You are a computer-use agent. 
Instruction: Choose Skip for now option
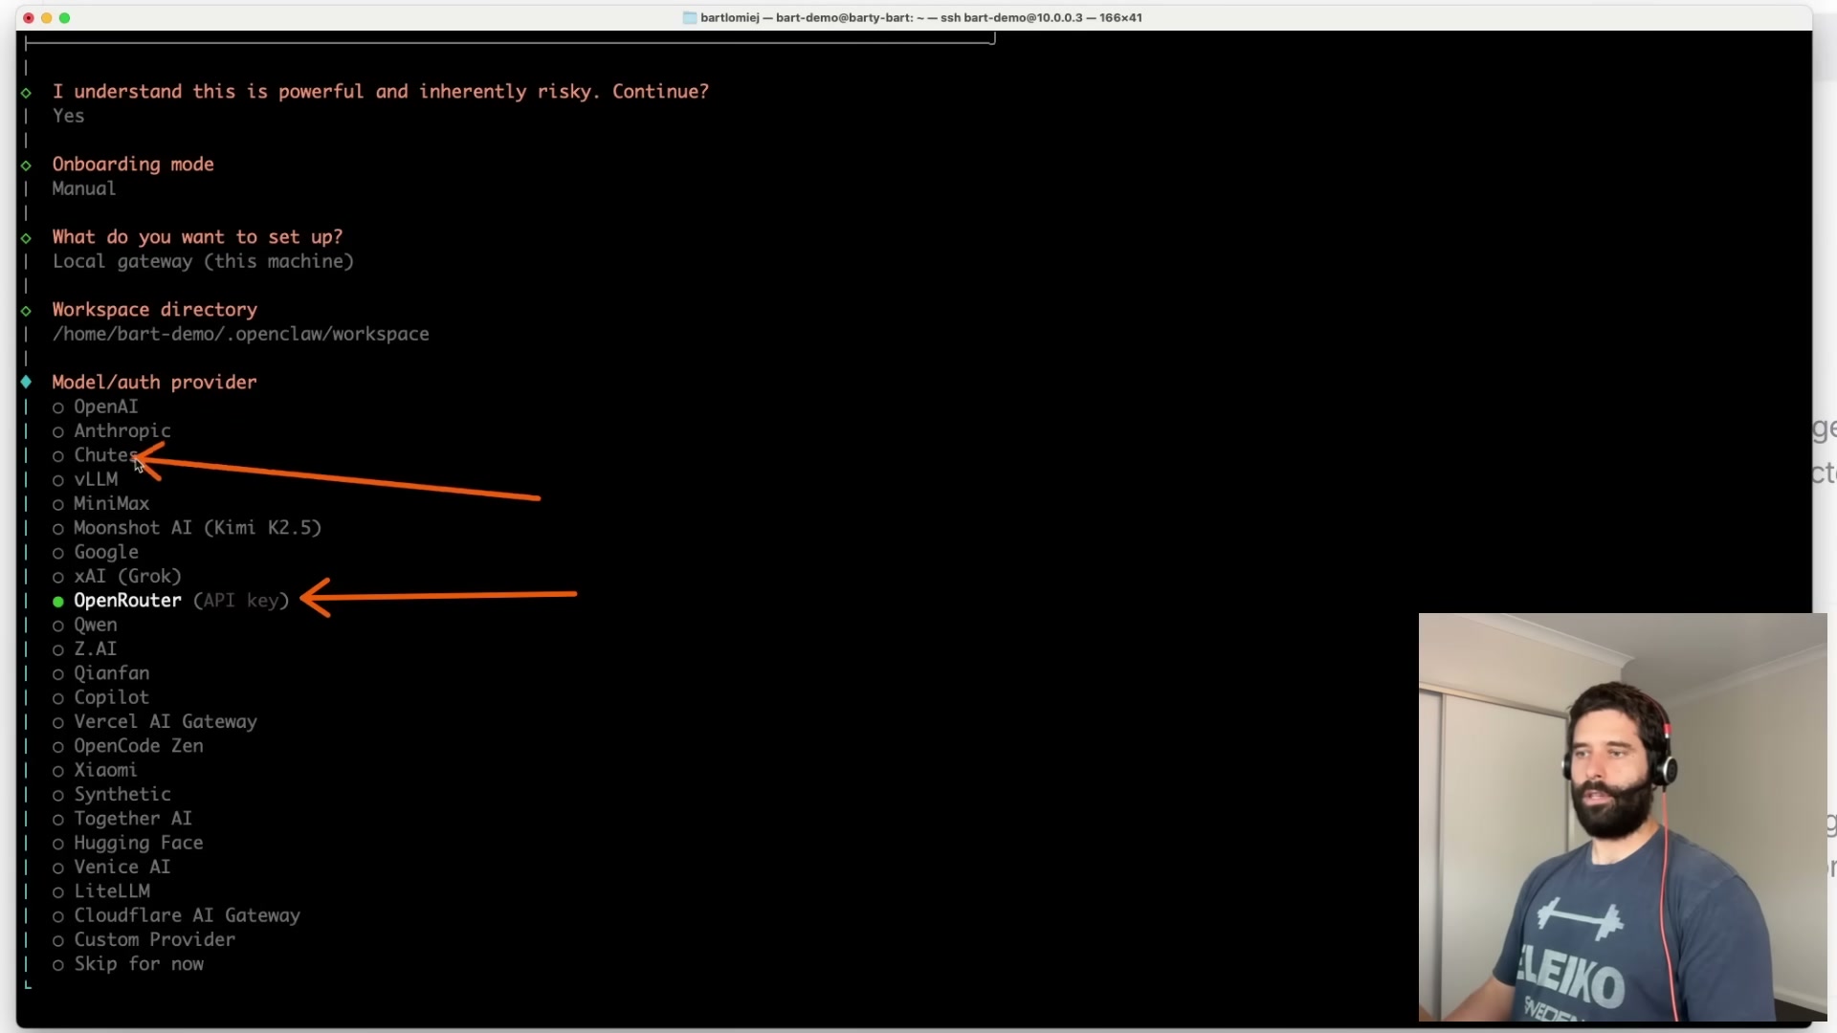click(128, 964)
